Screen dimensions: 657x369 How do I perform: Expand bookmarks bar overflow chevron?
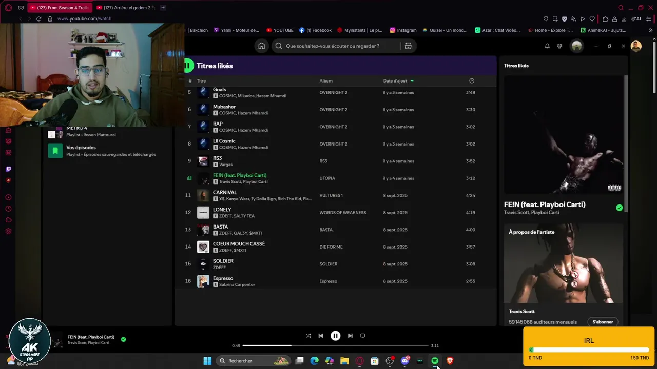click(x=651, y=30)
